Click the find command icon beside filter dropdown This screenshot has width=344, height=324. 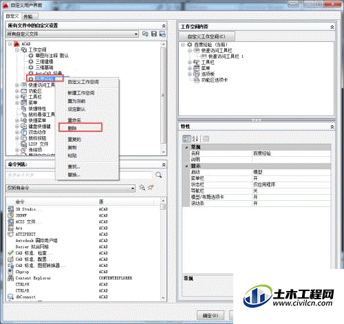tap(142, 187)
